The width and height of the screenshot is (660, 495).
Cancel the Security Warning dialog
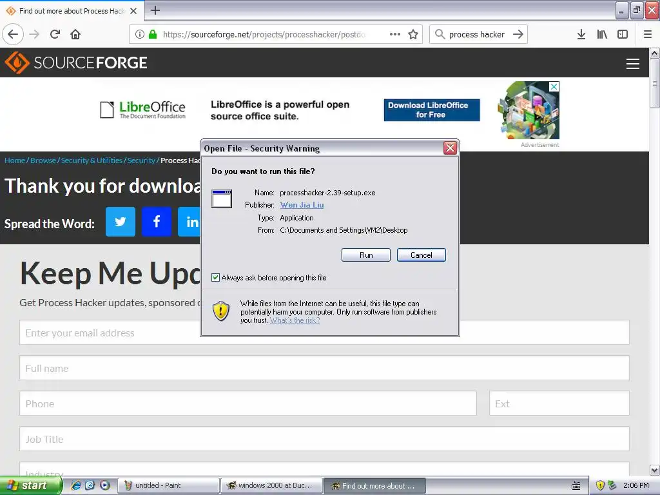point(422,255)
